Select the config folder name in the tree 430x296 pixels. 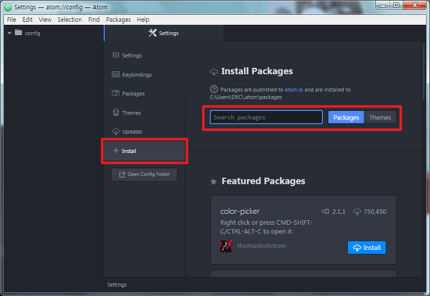[x=33, y=33]
